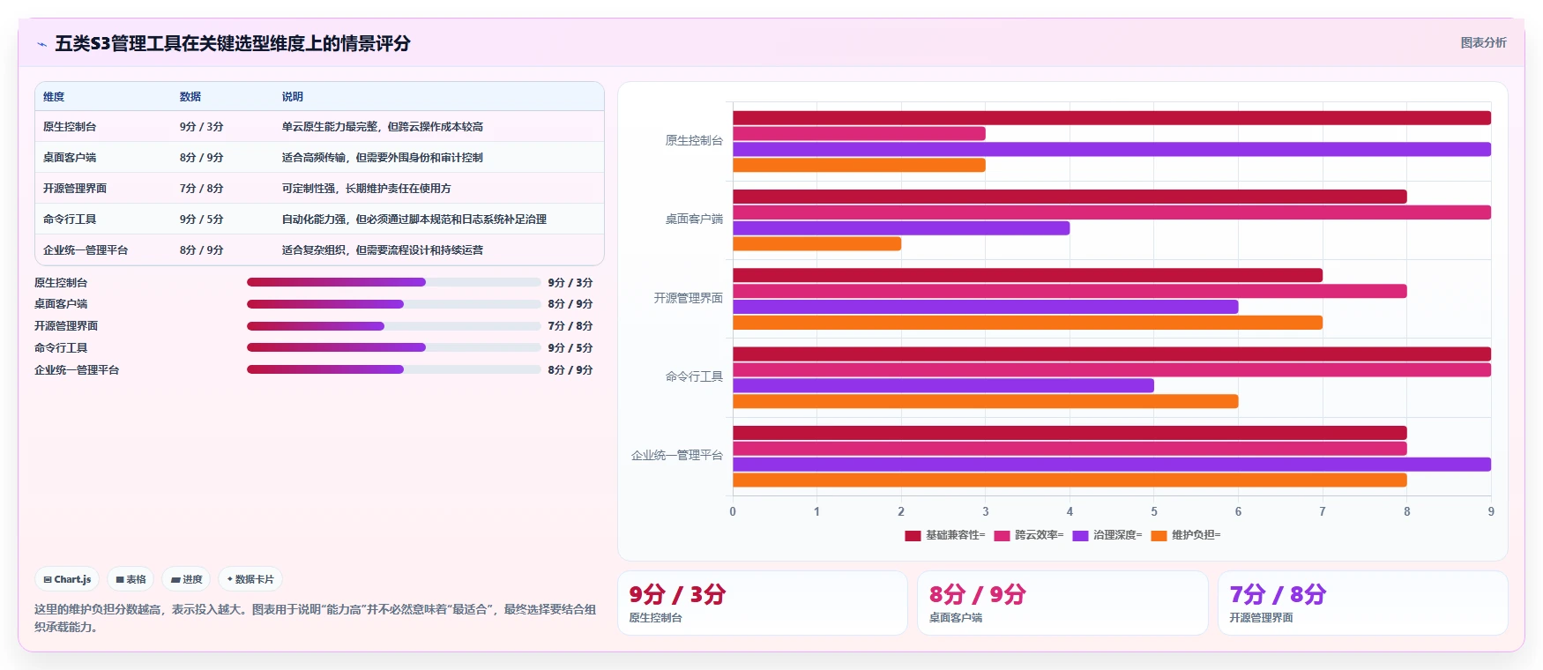Click the 9分 / 5分 value beside 命令行工具 progress
The image size is (1543, 670).
pyautogui.click(x=570, y=348)
